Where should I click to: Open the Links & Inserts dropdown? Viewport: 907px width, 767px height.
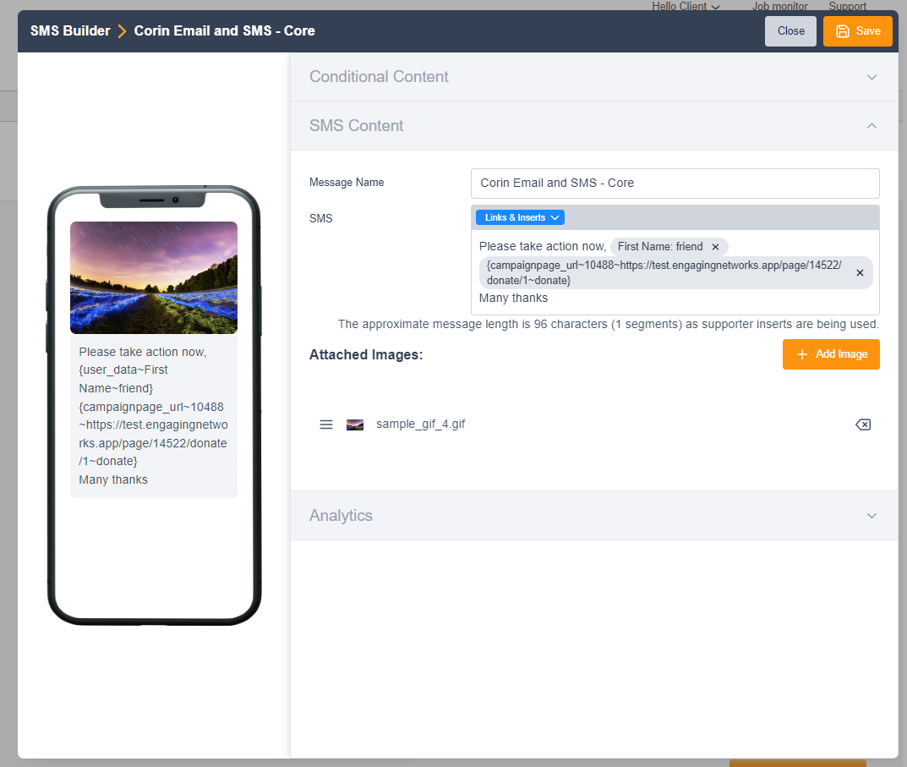[x=520, y=217]
